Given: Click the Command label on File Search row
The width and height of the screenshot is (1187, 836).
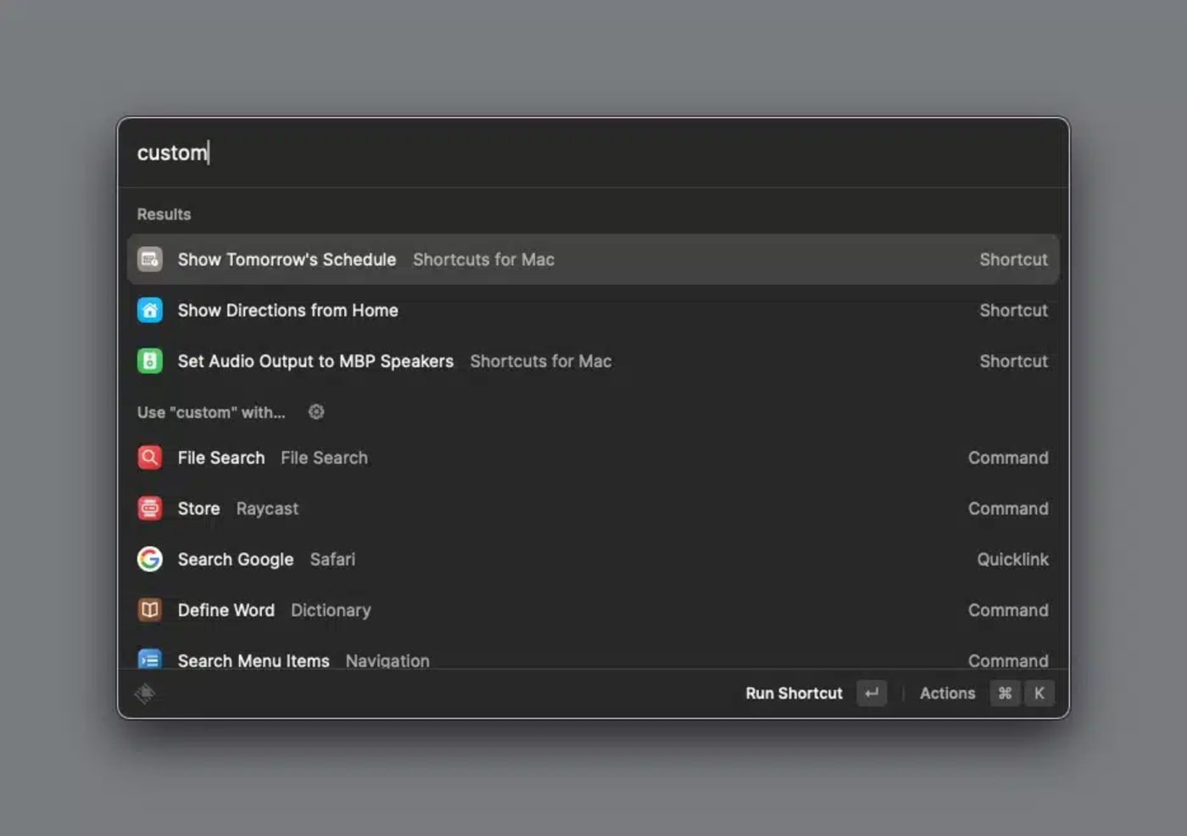Looking at the screenshot, I should 1008,458.
